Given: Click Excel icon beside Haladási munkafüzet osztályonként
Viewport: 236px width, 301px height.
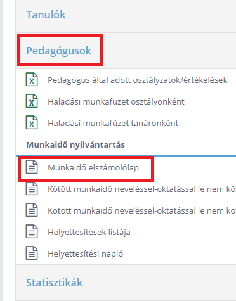Looking at the screenshot, I should tap(32, 101).
